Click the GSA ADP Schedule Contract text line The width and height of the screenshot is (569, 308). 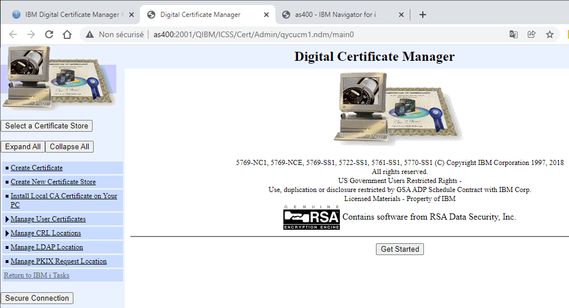click(400, 190)
